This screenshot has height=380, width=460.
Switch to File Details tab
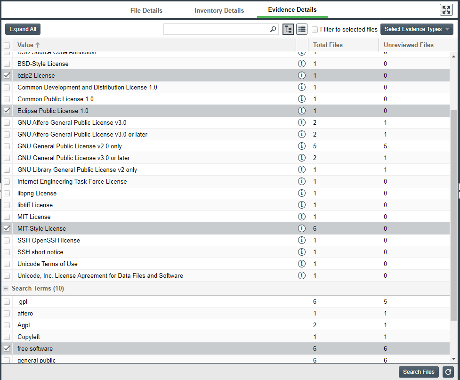(146, 10)
